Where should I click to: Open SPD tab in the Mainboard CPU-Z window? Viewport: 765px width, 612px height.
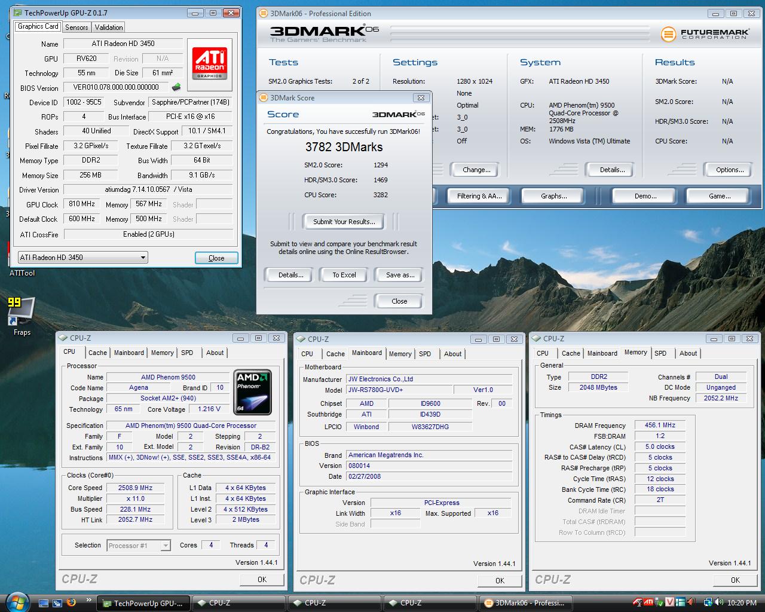pyautogui.click(x=425, y=354)
